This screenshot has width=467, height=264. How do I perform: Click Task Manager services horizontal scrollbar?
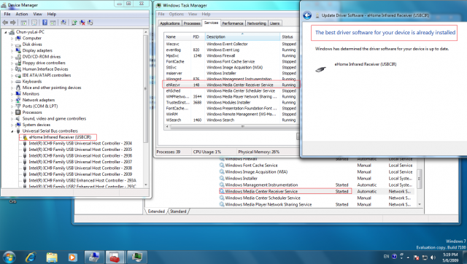(x=231, y=127)
